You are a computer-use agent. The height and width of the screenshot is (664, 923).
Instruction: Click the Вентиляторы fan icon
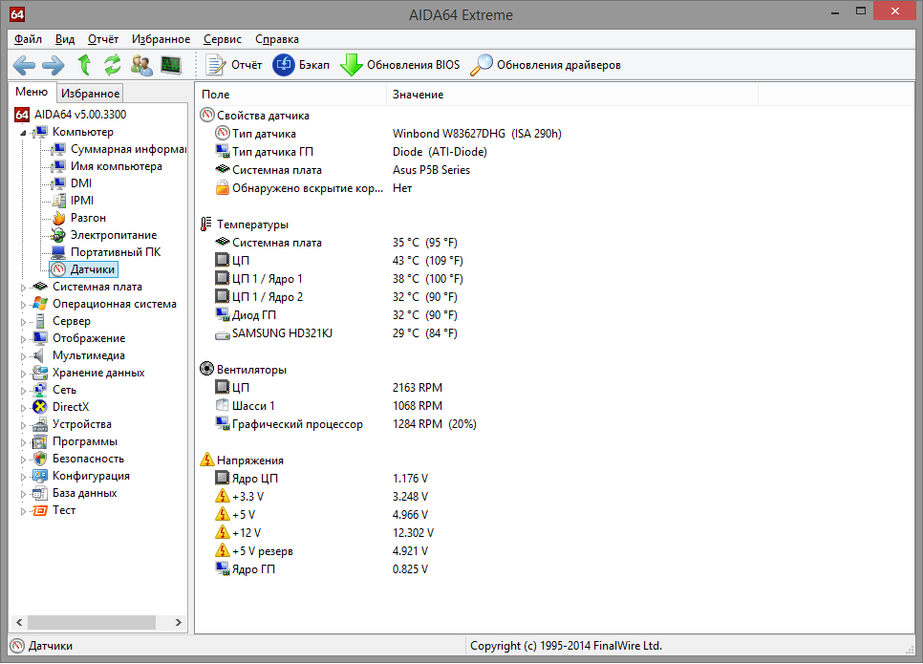(x=207, y=369)
